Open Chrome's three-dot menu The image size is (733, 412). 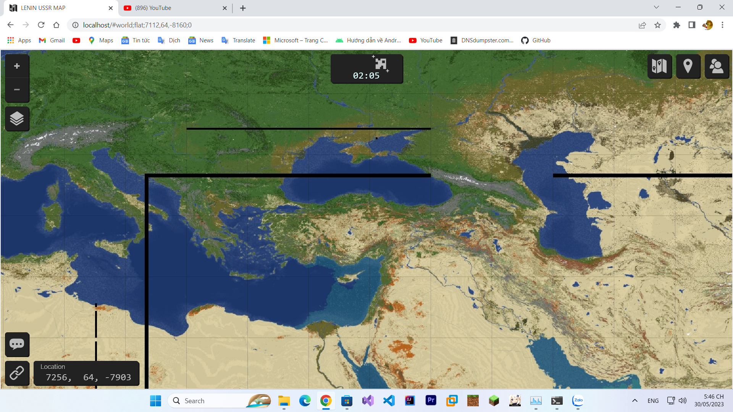[722, 25]
